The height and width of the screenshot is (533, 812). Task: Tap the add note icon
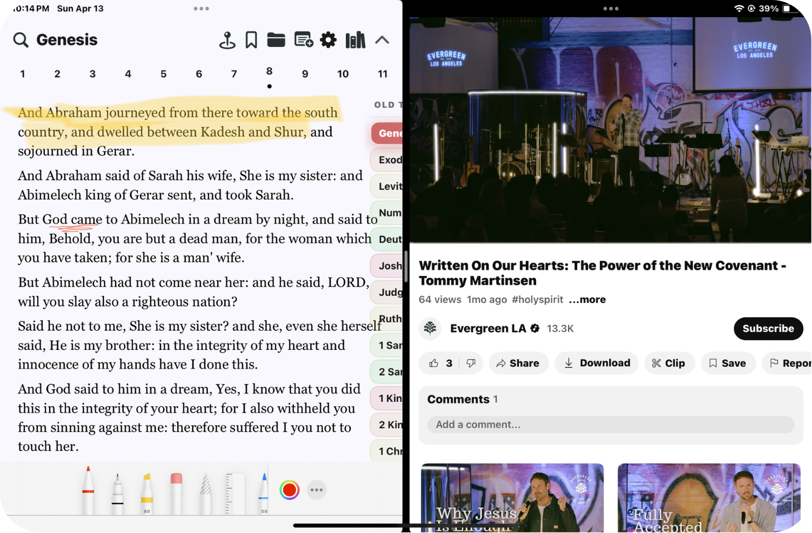pos(303,40)
